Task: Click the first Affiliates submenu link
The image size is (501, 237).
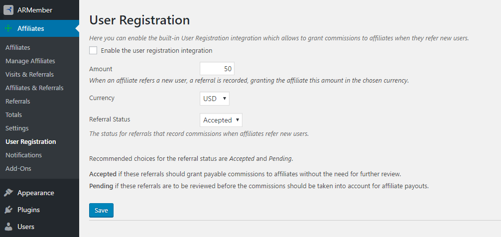Action: click(18, 47)
